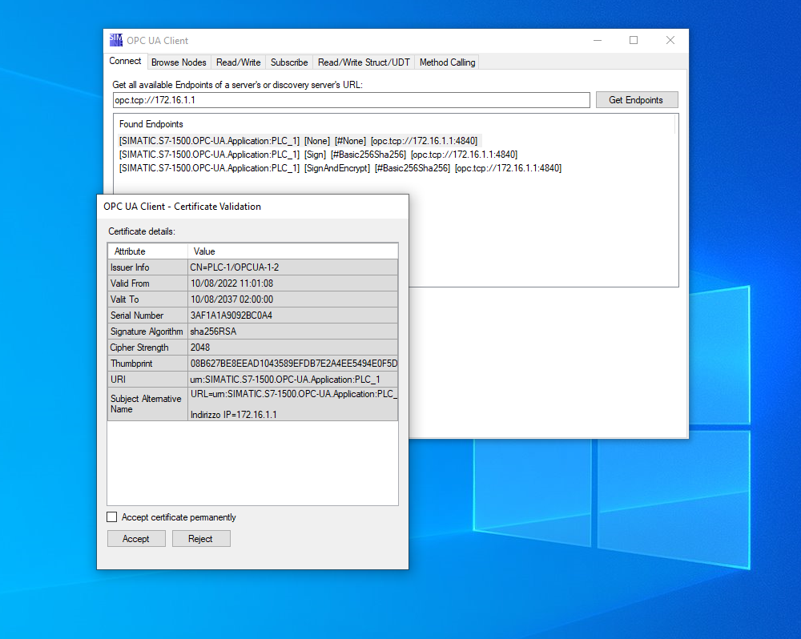This screenshot has width=801, height=639.
Task: Open the Read/Write tab
Action: click(238, 62)
